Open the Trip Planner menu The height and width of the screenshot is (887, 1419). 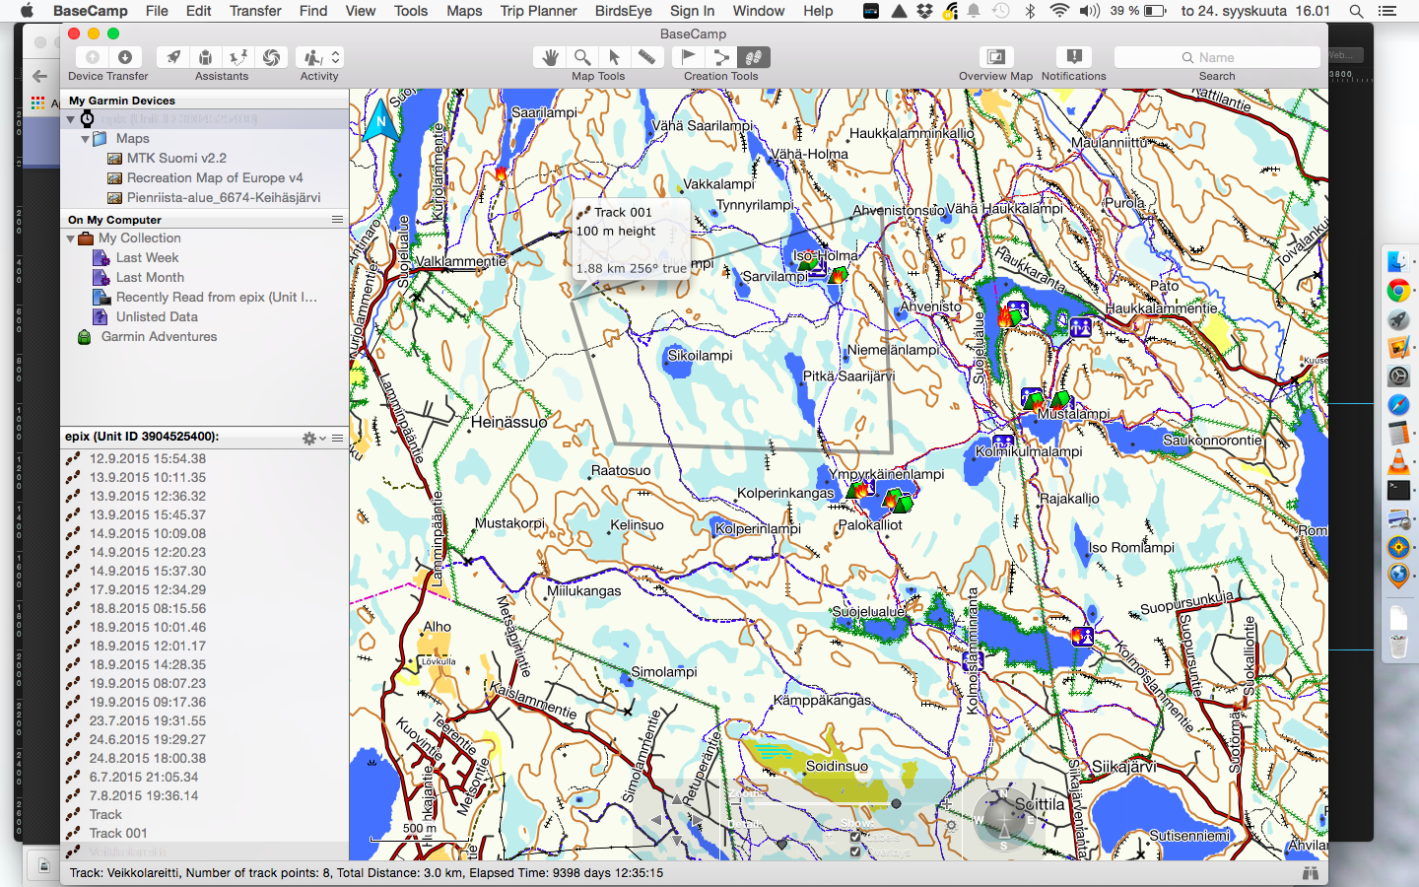click(538, 11)
